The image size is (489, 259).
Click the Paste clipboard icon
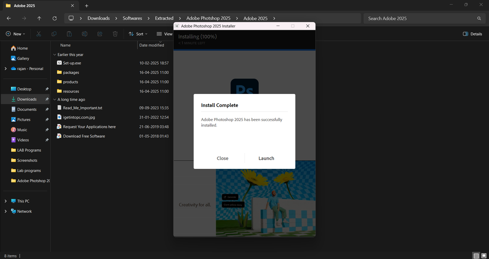coord(69,34)
